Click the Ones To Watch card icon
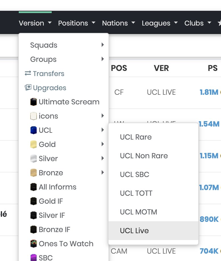This screenshot has width=221, height=261. click(x=34, y=244)
